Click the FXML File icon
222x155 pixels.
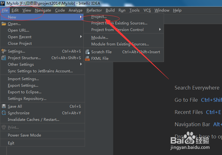point(87,59)
